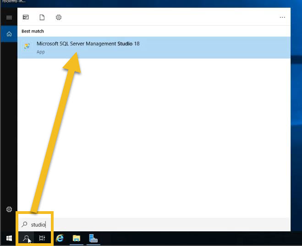Launch Internet Explorer from the taskbar
Viewport: 302px width, 246px height.
60,238
